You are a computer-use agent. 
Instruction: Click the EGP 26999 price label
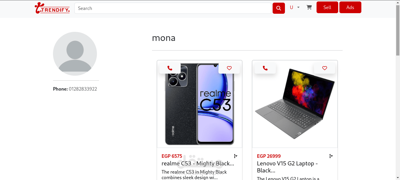click(x=269, y=156)
